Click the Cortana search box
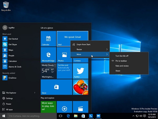Image resolution: width=158 pixels, height=119 pixels. [32, 116]
